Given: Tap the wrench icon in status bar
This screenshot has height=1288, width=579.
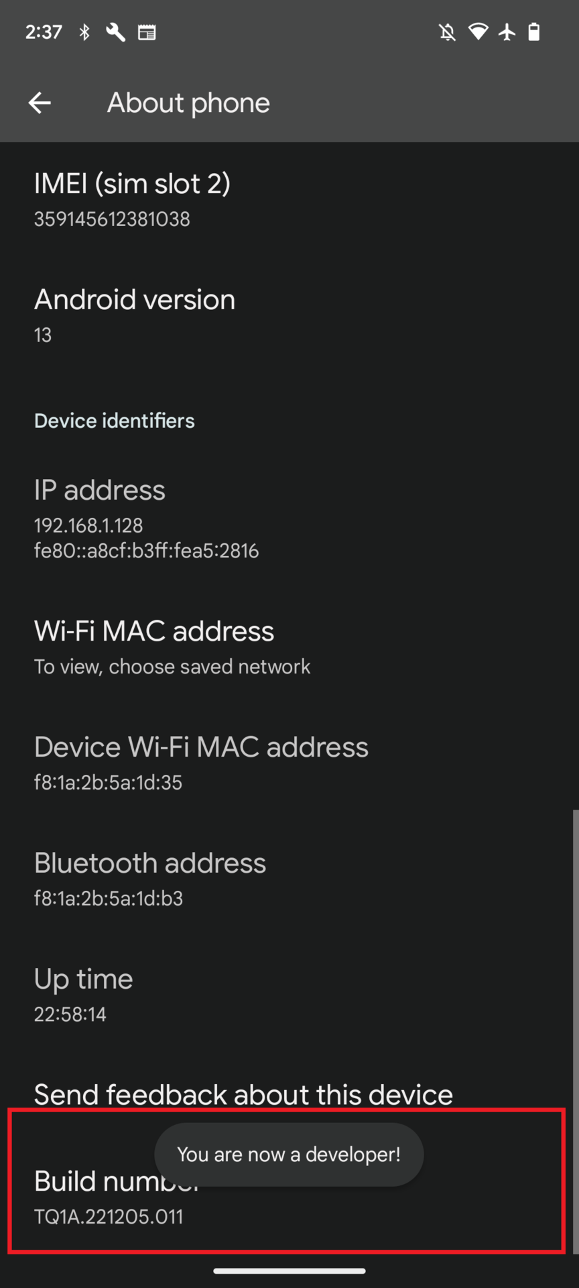Looking at the screenshot, I should pyautogui.click(x=115, y=32).
